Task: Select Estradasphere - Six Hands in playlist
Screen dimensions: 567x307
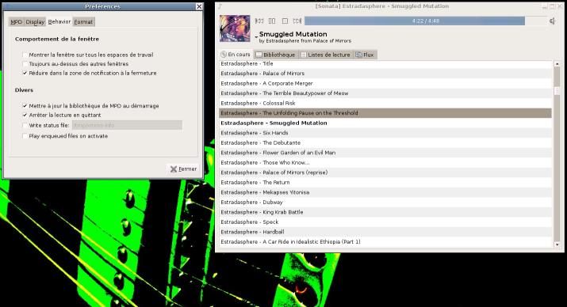Action: tap(385, 133)
